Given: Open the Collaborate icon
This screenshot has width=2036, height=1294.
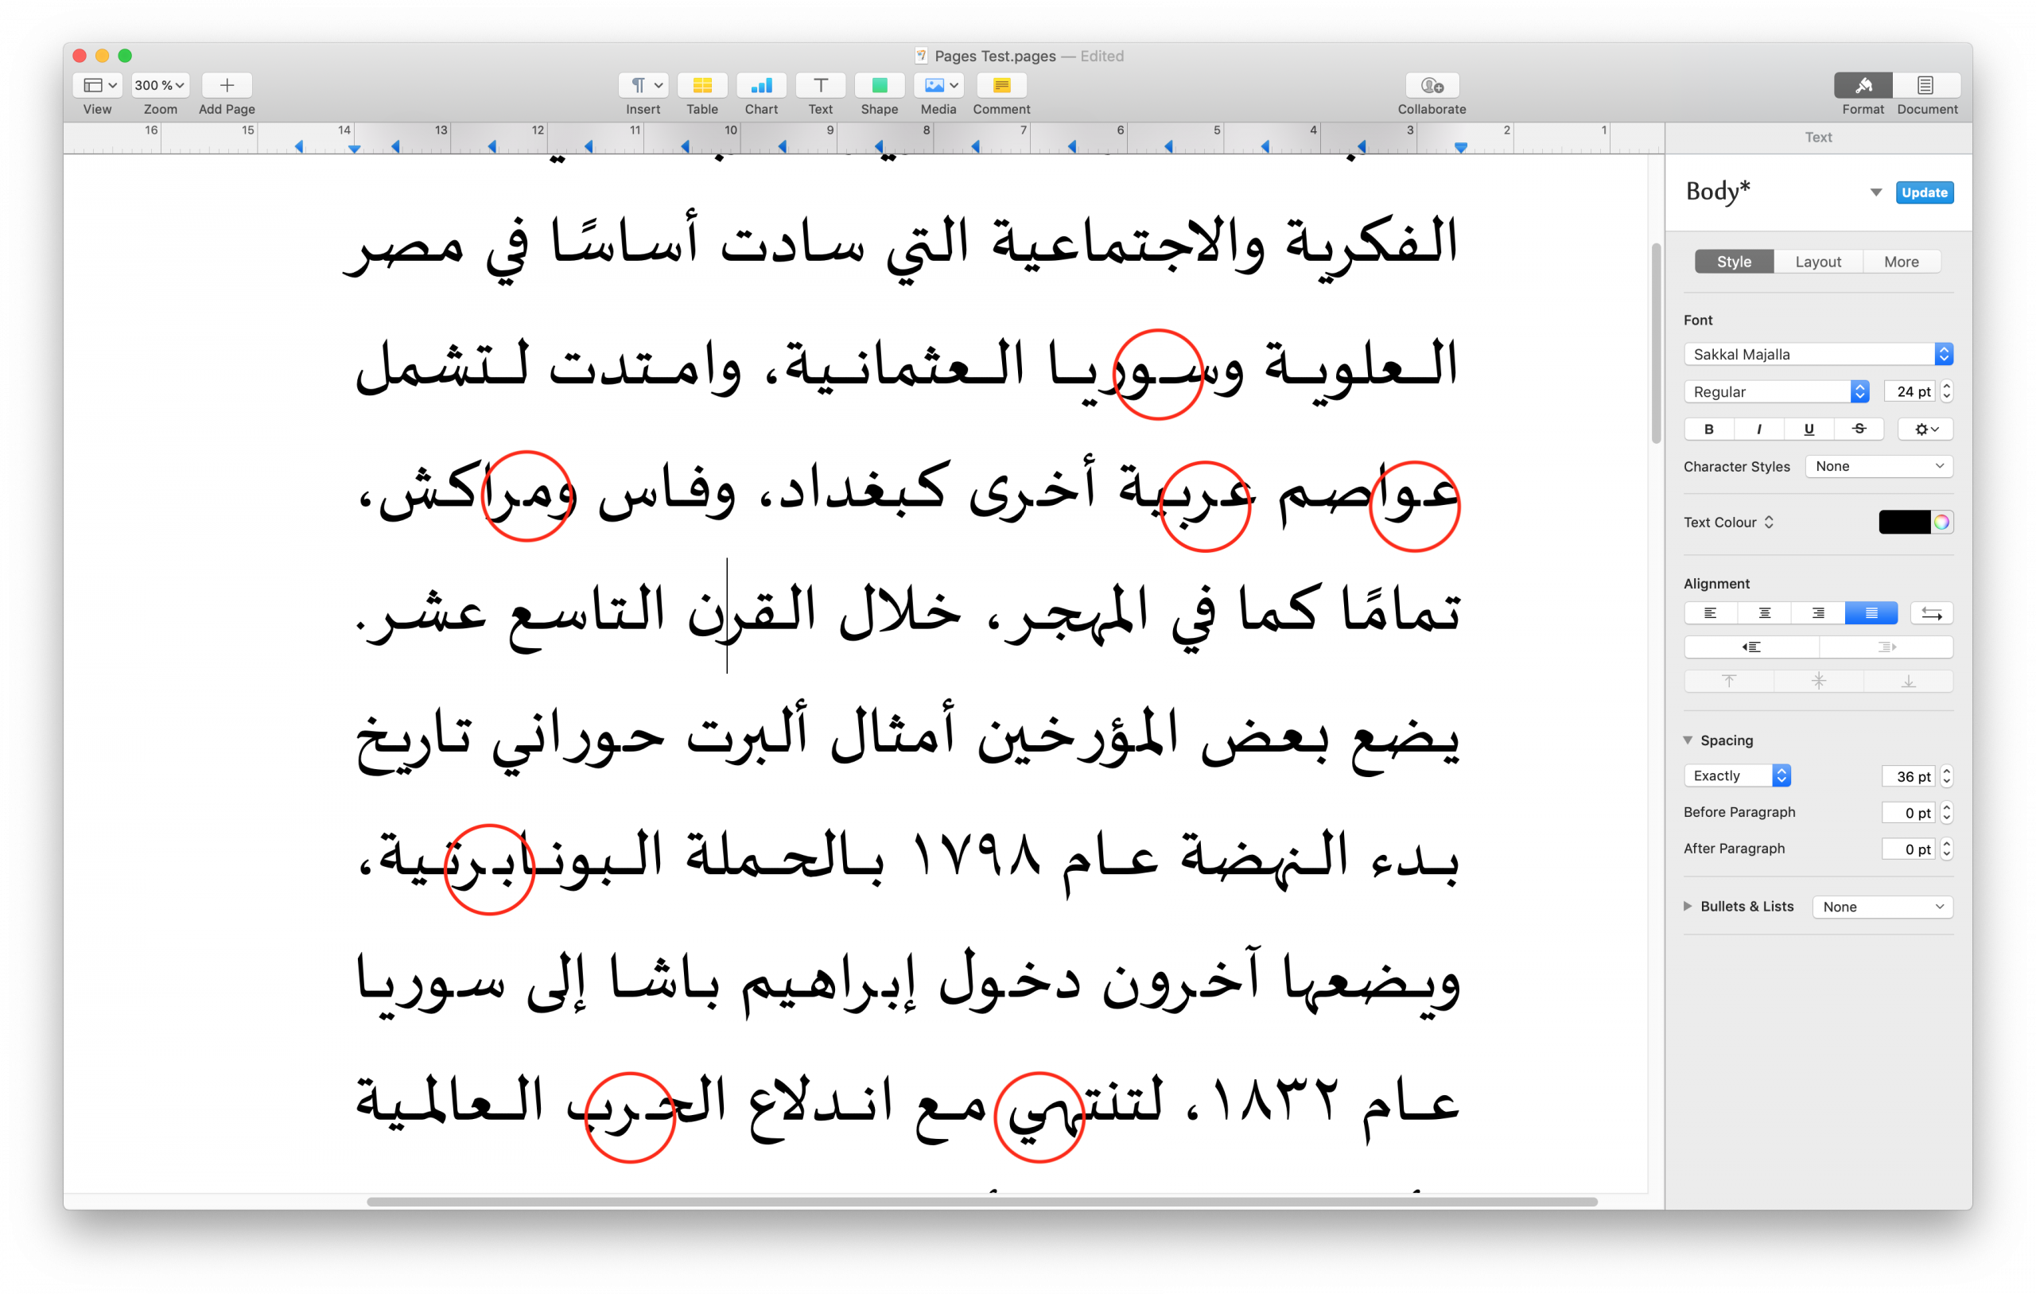Looking at the screenshot, I should click(1432, 85).
